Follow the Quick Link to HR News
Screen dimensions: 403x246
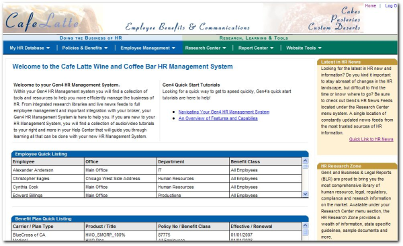tap(371, 139)
